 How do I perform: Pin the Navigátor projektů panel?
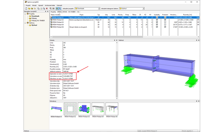[x=46, y=11]
